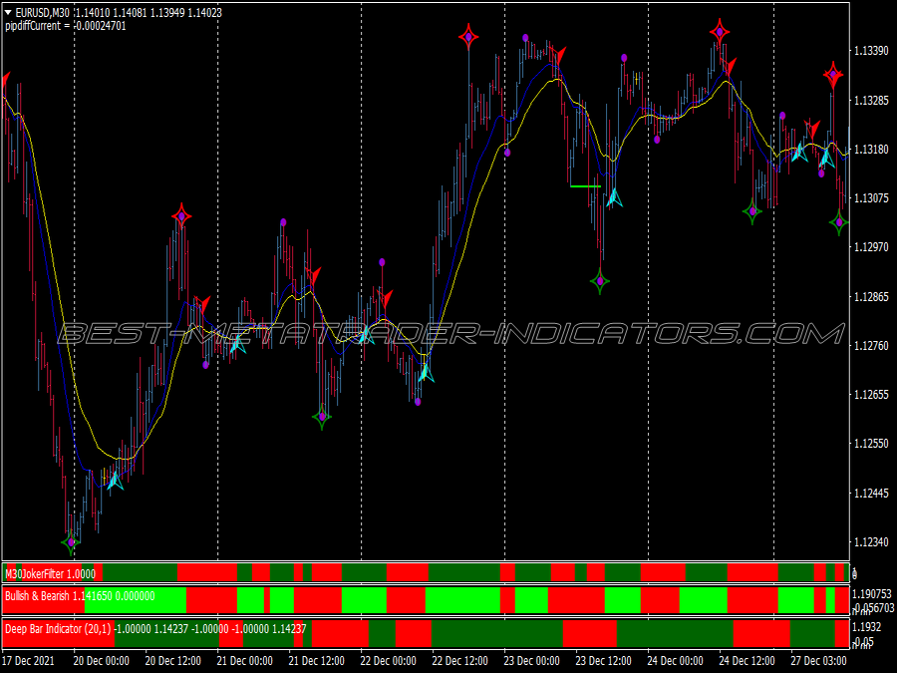Click the purple dot at the 22 Dec 12:00 low
The image size is (897, 673).
(418, 402)
